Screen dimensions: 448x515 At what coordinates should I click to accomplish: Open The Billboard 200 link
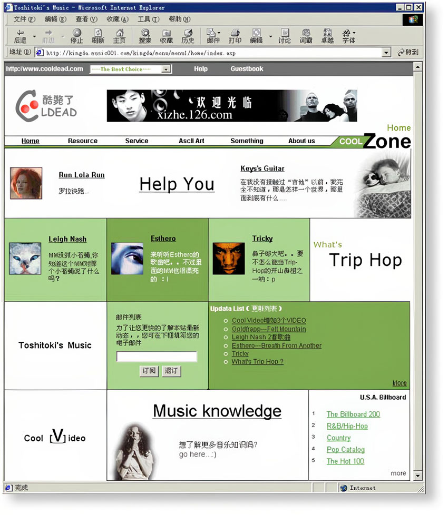353,414
